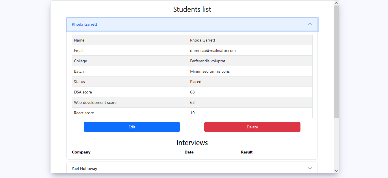This screenshot has width=388, height=178.
Task: Click the status value Placed
Action: point(196,82)
